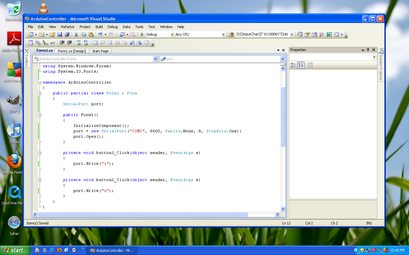
Task: Click the Open File folder icon
Action: point(52,34)
